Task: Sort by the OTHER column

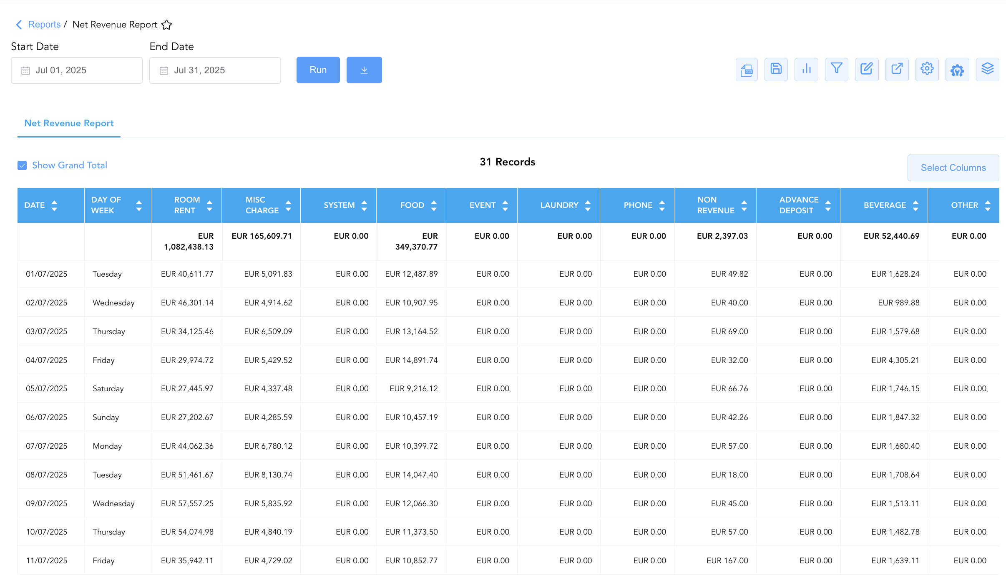Action: [x=988, y=205]
